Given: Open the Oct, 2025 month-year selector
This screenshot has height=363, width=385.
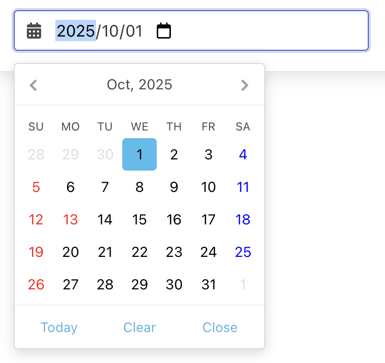Looking at the screenshot, I should pyautogui.click(x=139, y=85).
